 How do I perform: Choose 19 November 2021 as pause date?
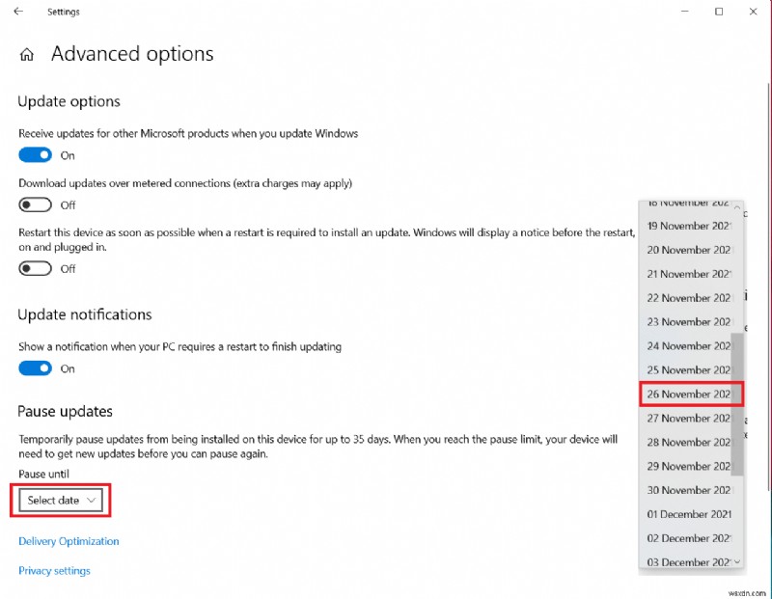pos(689,226)
